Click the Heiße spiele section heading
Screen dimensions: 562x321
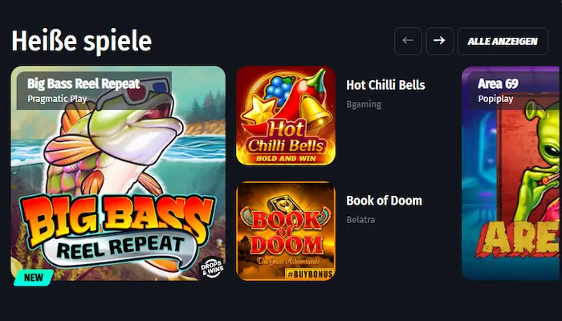click(x=82, y=41)
